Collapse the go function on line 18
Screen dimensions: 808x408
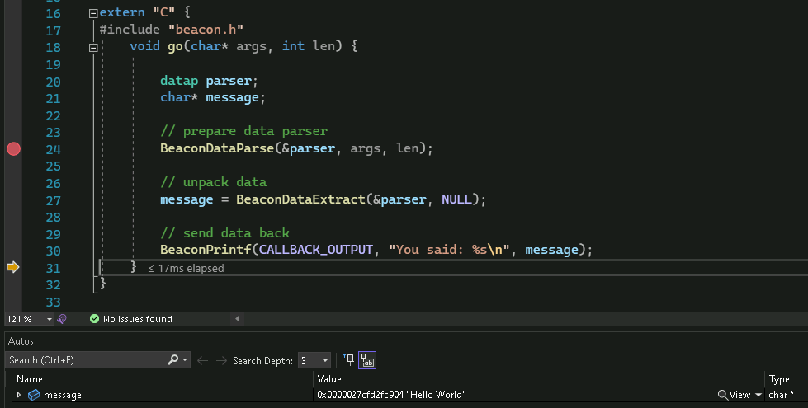coord(92,48)
